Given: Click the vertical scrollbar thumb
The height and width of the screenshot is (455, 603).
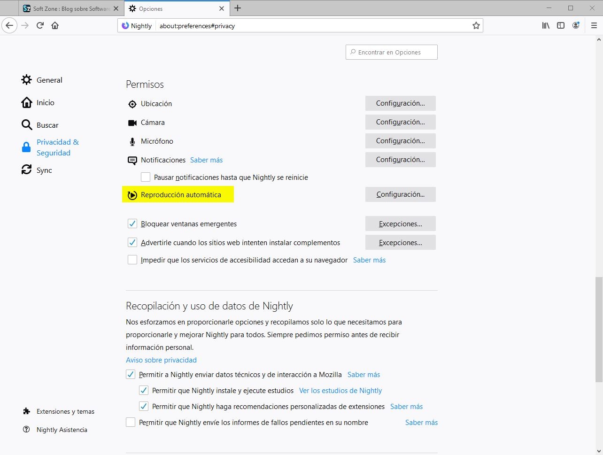Looking at the screenshot, I should pyautogui.click(x=599, y=330).
